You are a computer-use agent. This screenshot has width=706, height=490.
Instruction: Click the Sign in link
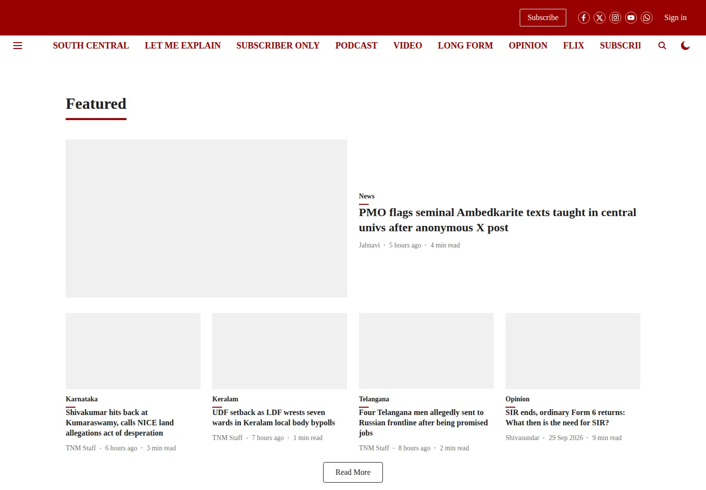(x=675, y=18)
